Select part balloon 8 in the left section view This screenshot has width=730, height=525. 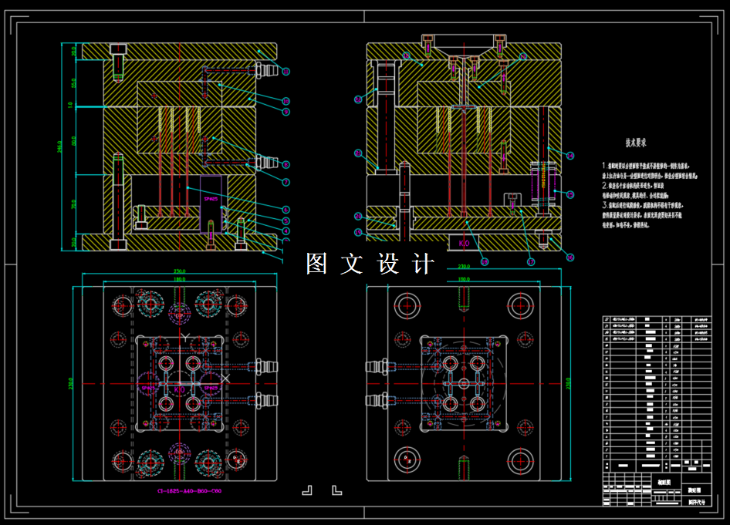(x=286, y=165)
